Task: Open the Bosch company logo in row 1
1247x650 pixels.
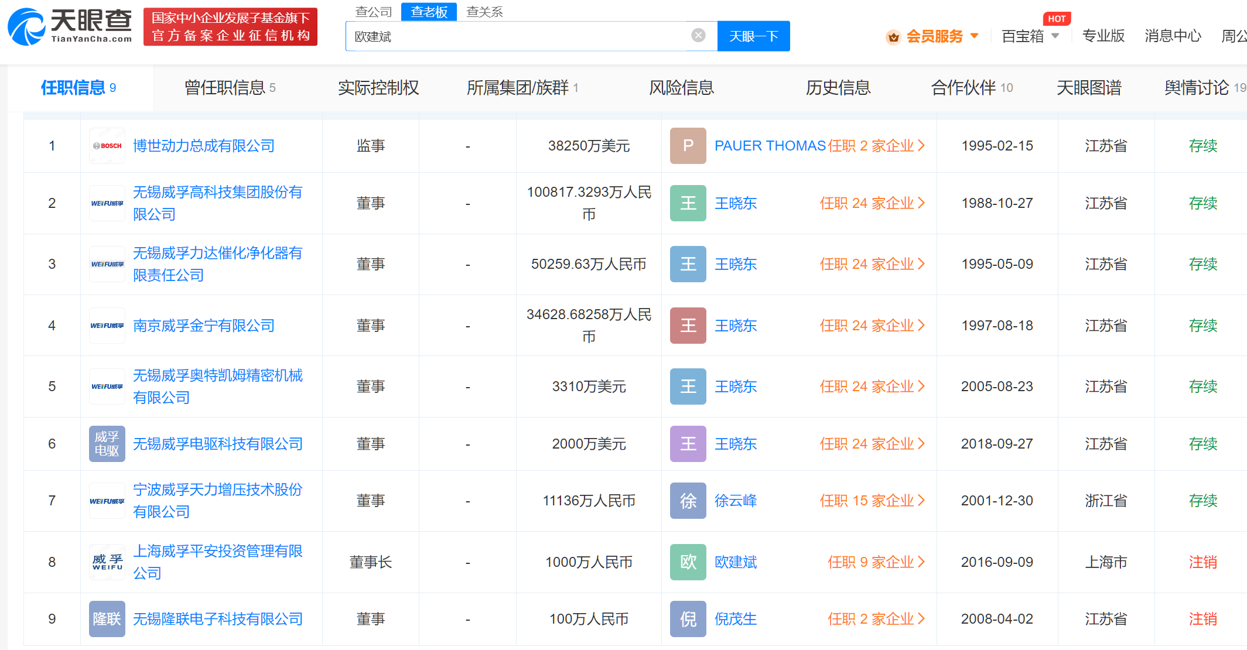Action: (x=107, y=146)
